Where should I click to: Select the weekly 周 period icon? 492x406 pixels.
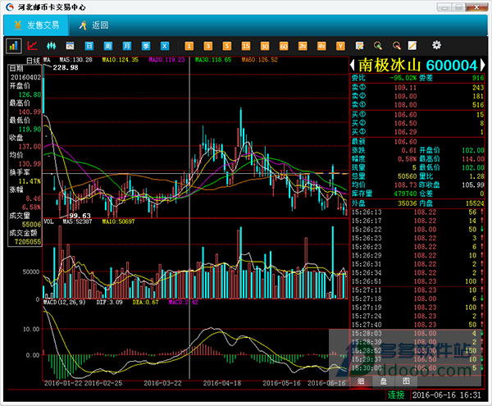tap(108, 46)
